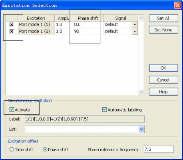Image resolution: width=183 pixels, height=160 pixels.
Task: Select the Phase shift radio button
Action: pyautogui.click(x=45, y=149)
